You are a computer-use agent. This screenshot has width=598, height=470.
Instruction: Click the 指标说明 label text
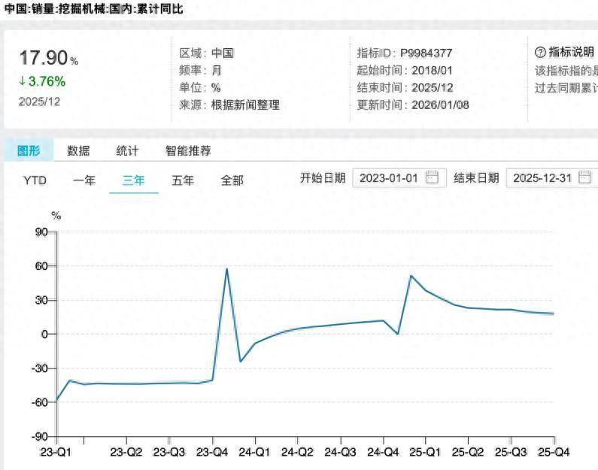[x=571, y=52]
